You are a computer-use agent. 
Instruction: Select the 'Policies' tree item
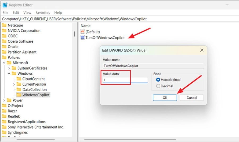[x=14, y=57]
